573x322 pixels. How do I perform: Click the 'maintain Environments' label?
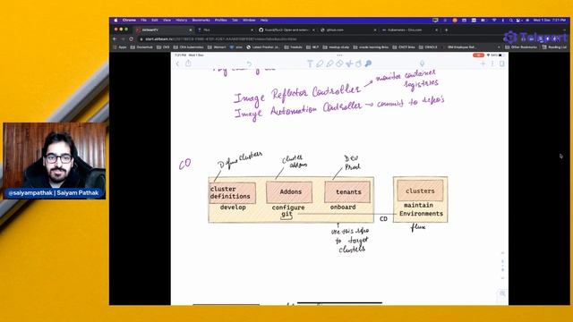point(421,209)
